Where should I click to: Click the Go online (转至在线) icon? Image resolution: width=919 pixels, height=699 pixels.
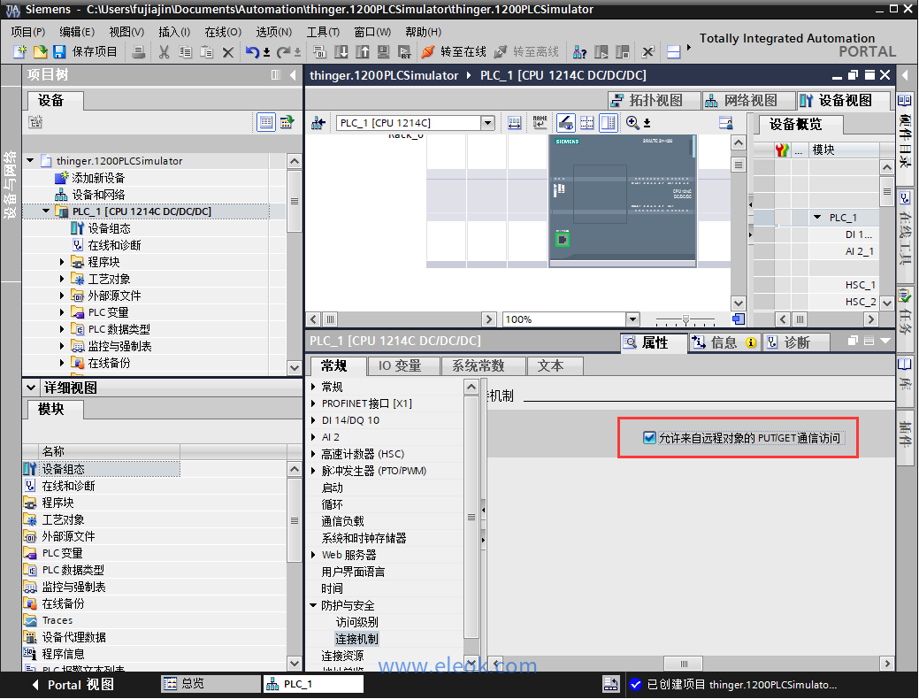point(428,52)
